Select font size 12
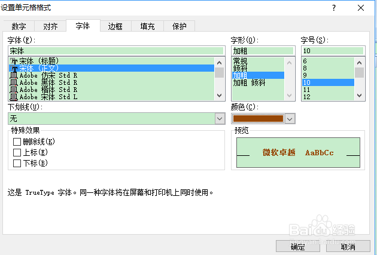This screenshot has width=377, height=255. [x=328, y=97]
